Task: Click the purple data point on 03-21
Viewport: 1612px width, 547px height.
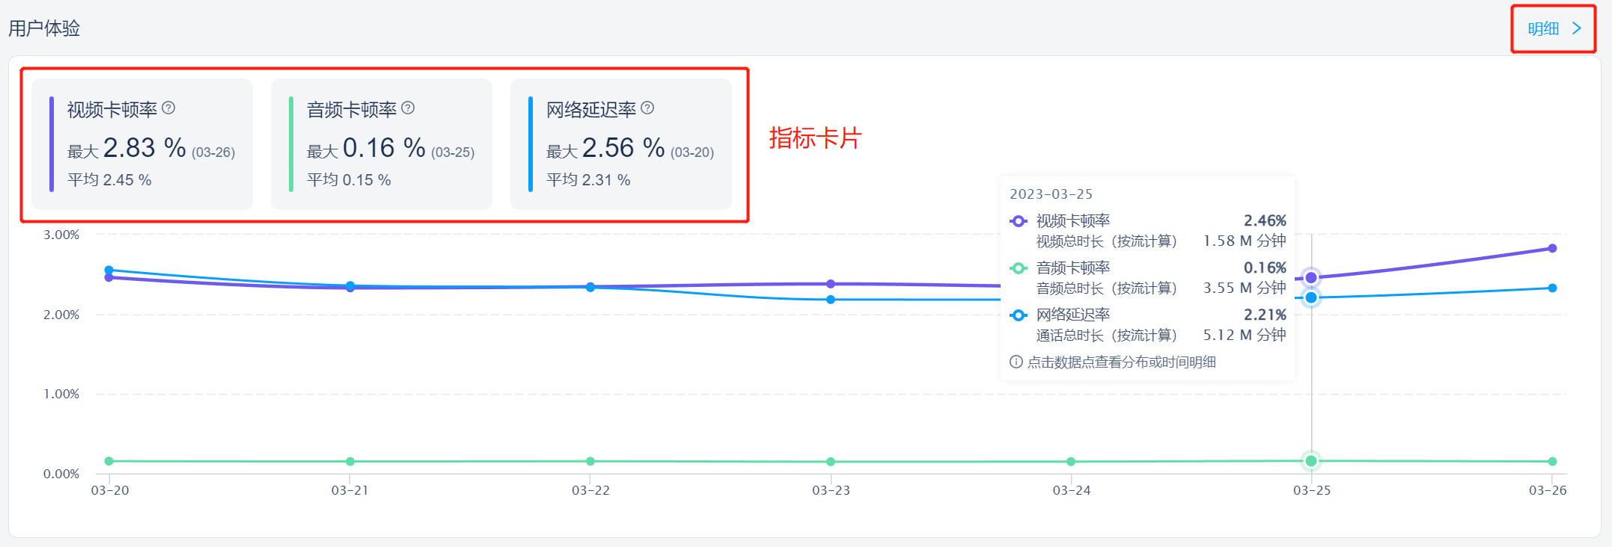Action: 350,288
